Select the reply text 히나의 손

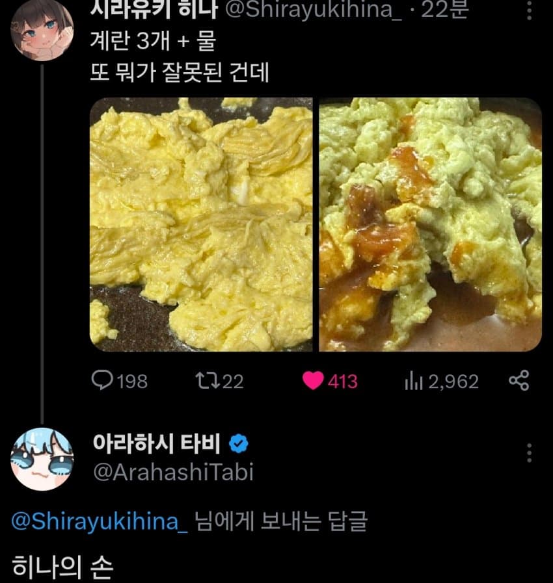(62, 567)
